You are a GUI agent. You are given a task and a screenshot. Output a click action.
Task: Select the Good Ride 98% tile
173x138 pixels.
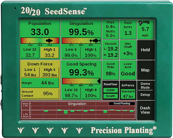[x=110, y=70]
